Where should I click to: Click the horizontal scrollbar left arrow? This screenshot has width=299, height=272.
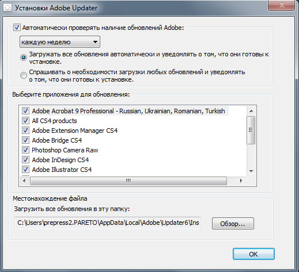click(24, 181)
